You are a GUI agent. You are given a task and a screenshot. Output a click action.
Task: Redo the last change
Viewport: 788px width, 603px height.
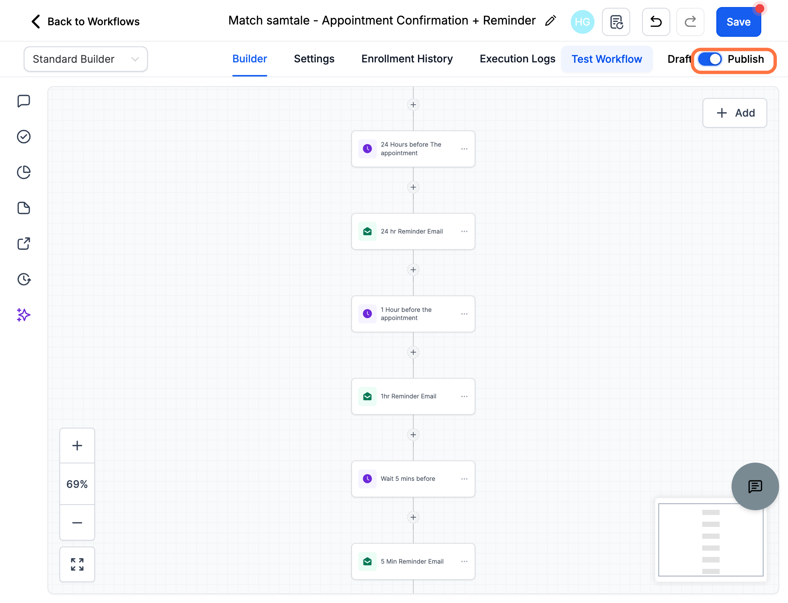point(690,22)
